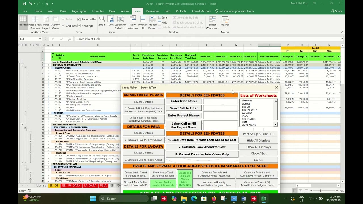
Task: Switch to Page Layout view
Action: 46,23
